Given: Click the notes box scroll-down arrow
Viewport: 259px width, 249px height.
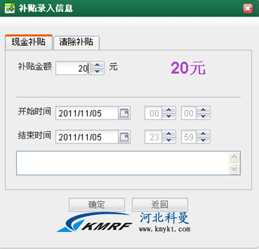Looking at the screenshot, I should point(234,169).
